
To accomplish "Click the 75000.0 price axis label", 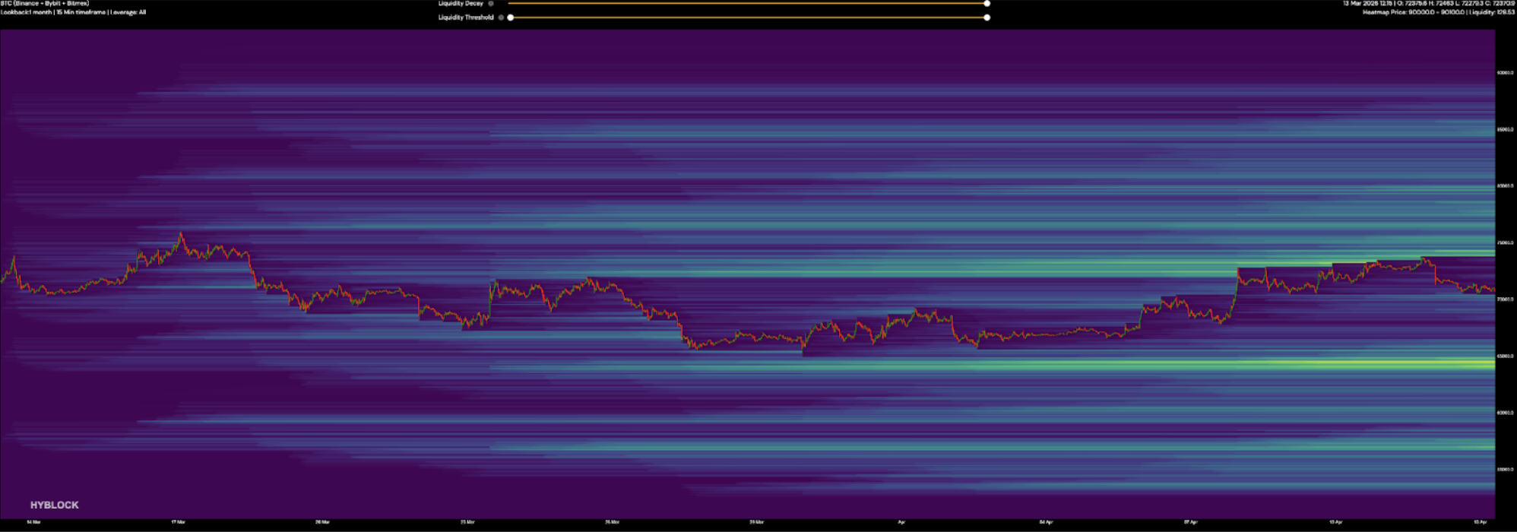I will click(x=1505, y=243).
